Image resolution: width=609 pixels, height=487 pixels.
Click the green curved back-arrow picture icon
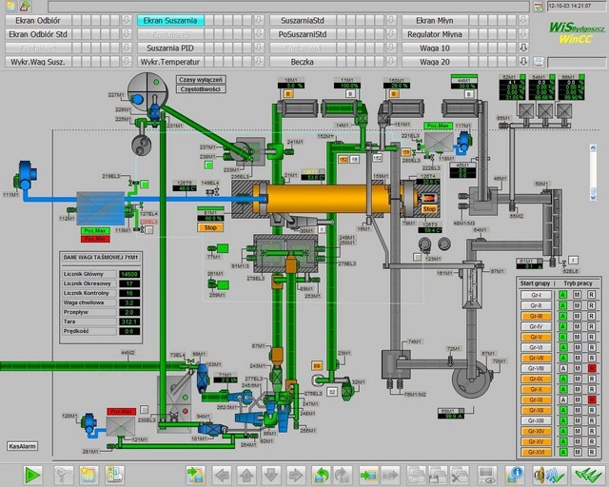pyautogui.click(x=321, y=475)
